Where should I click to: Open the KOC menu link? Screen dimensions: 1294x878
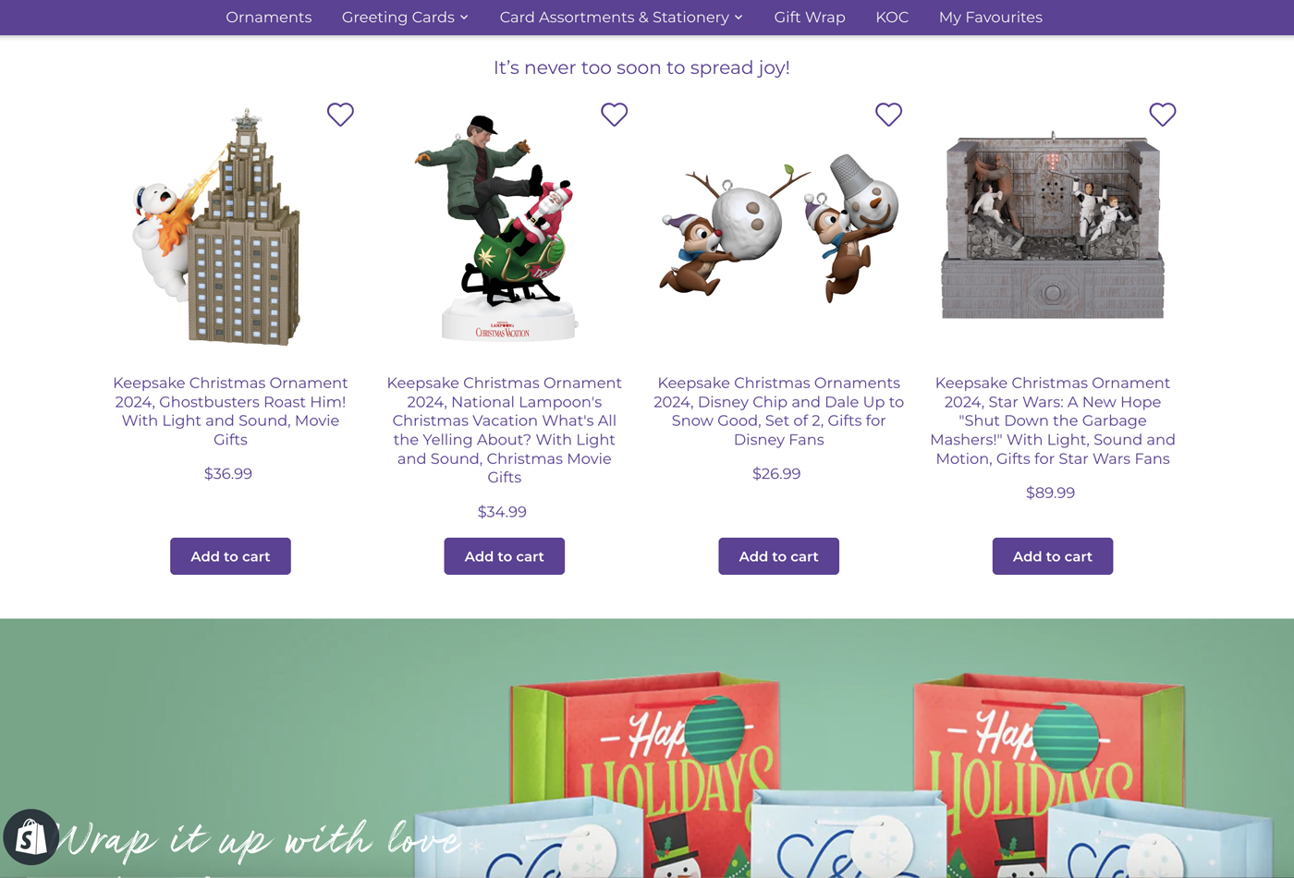[x=892, y=18]
